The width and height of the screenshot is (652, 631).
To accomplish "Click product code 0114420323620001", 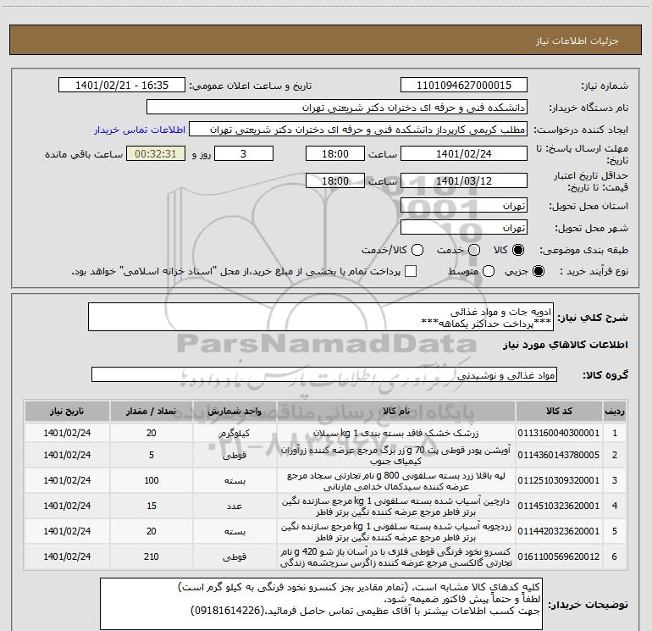I will point(559,531).
